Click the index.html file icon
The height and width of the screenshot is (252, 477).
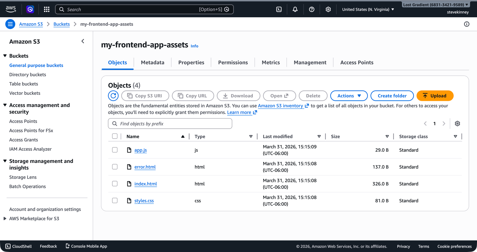[129, 184]
